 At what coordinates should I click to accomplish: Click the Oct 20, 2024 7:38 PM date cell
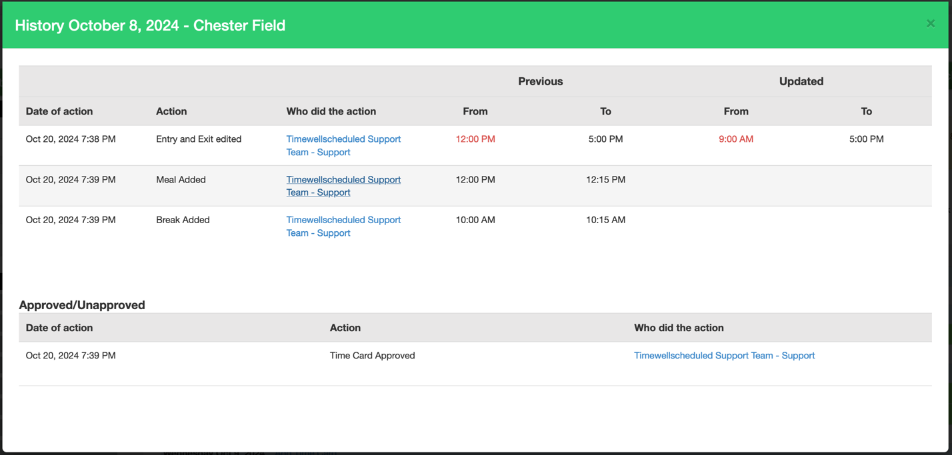[71, 139]
